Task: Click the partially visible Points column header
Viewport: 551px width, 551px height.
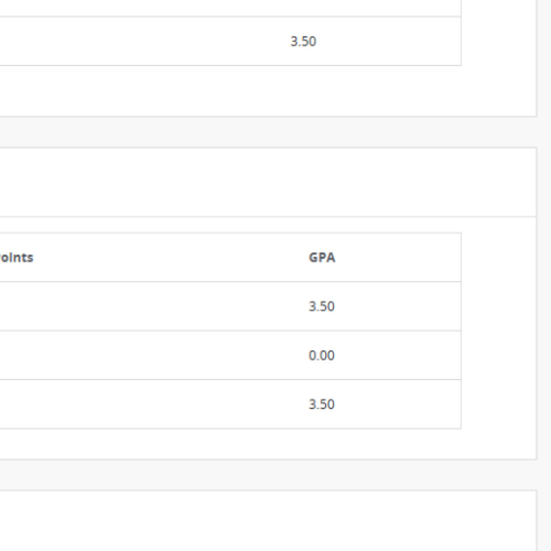Action: click(17, 258)
